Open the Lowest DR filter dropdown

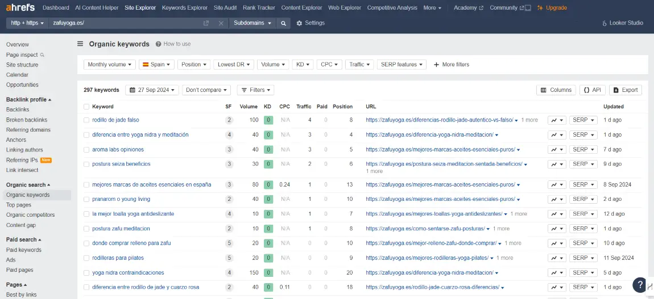234,65
